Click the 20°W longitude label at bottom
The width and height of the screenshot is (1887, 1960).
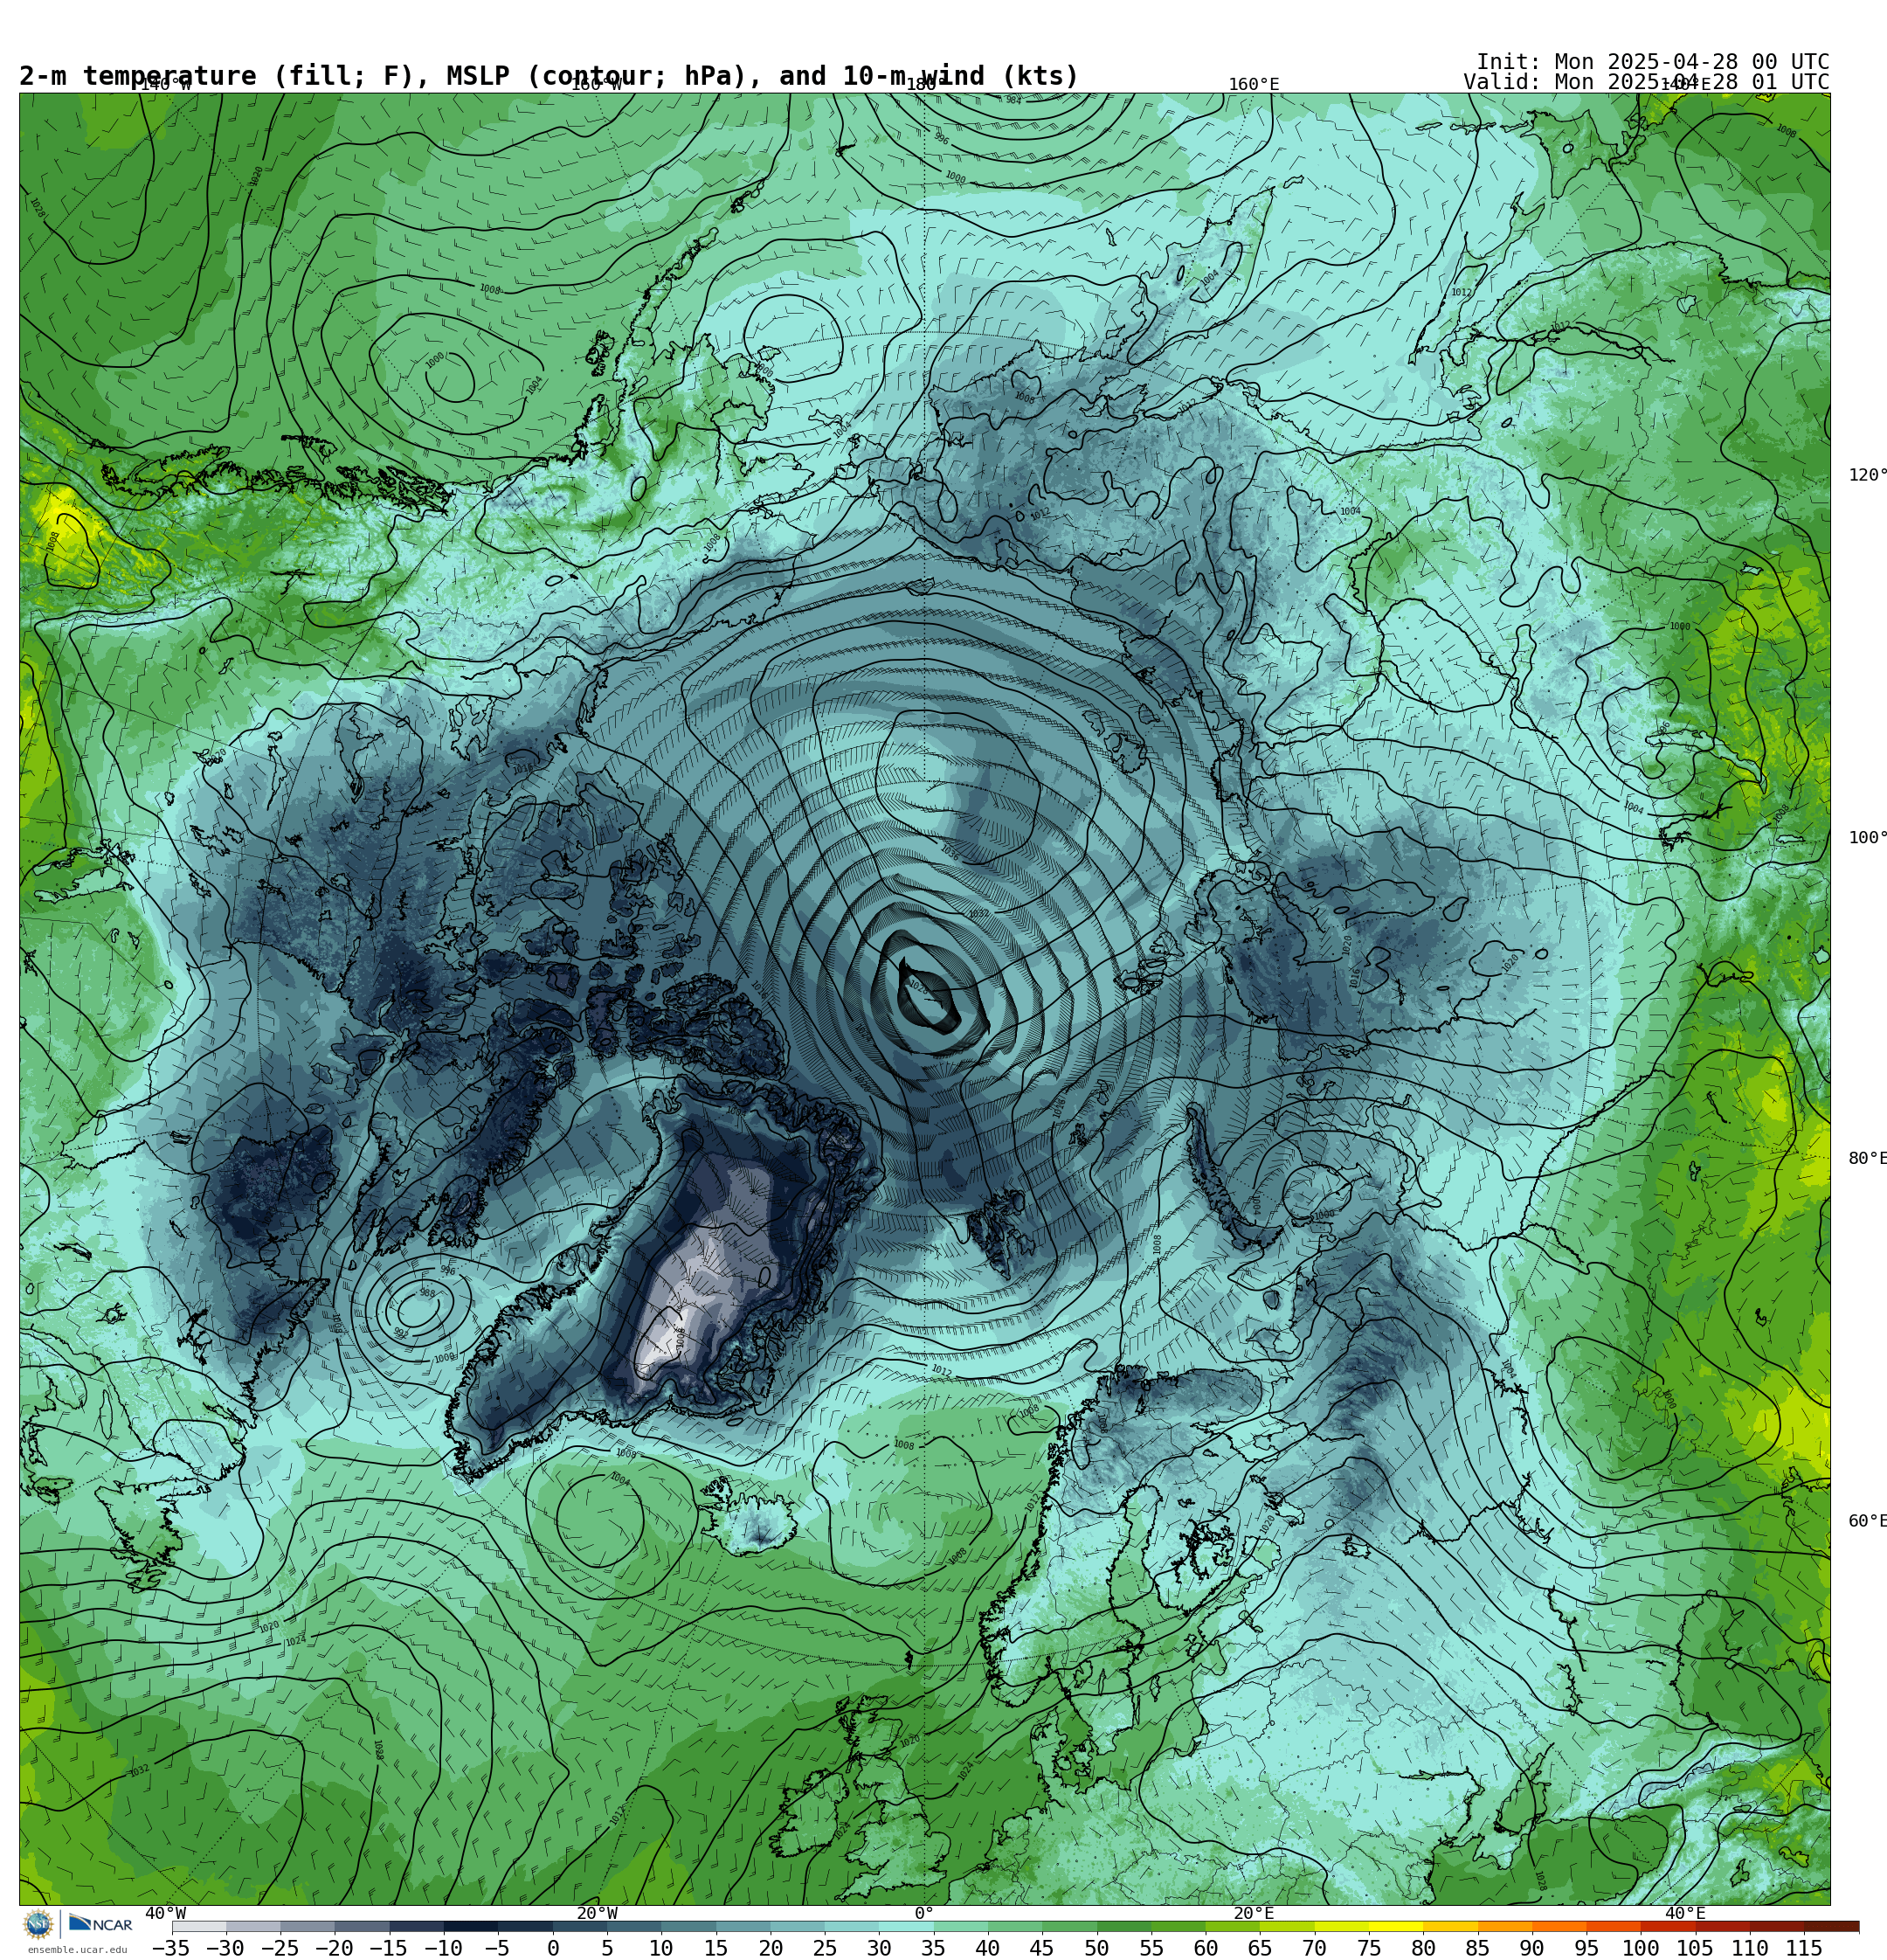click(597, 1914)
